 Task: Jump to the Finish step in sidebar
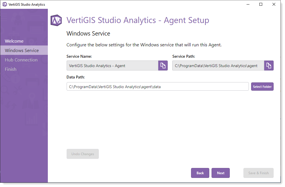pyautogui.click(x=11, y=69)
